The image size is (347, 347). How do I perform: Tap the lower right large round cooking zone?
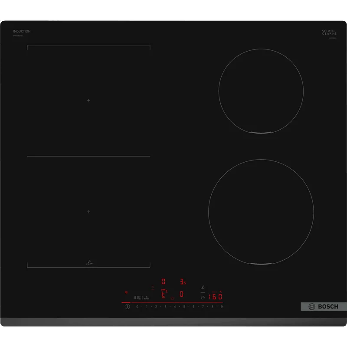coord(261,212)
